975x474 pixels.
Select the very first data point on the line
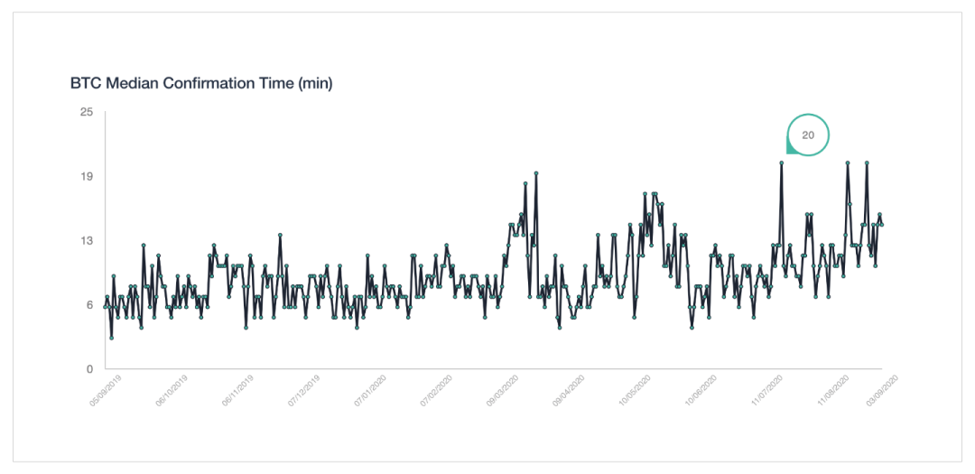click(x=105, y=307)
